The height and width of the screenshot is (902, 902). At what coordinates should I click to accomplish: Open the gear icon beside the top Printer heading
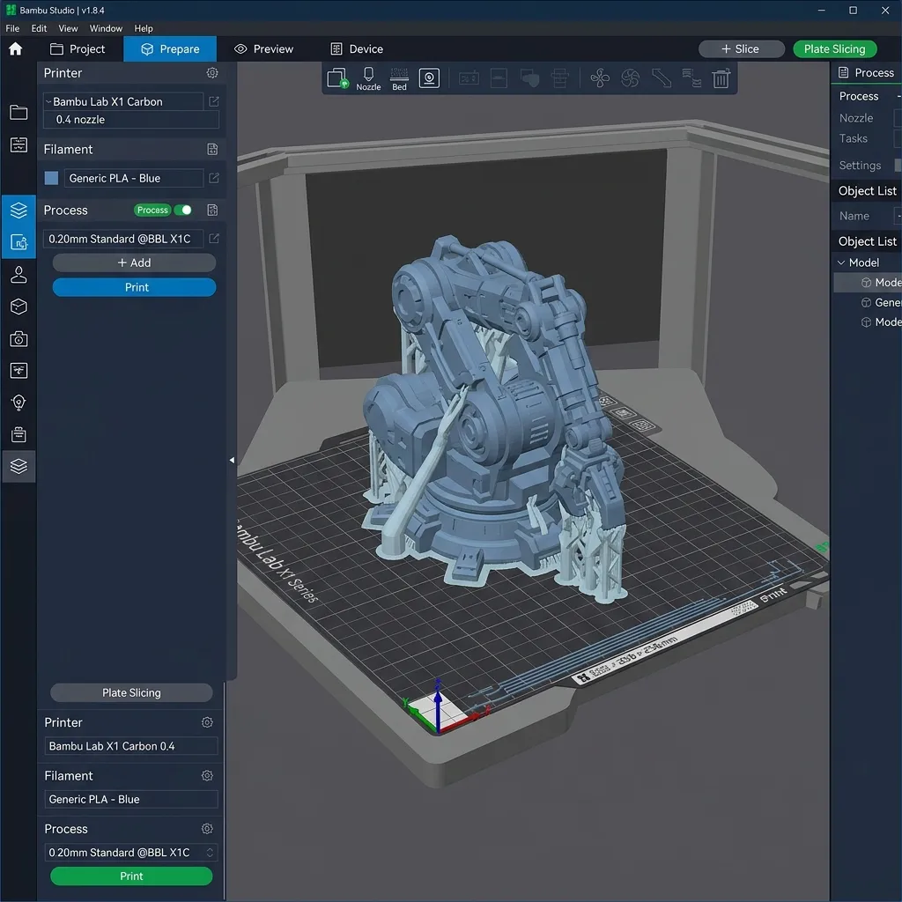212,73
